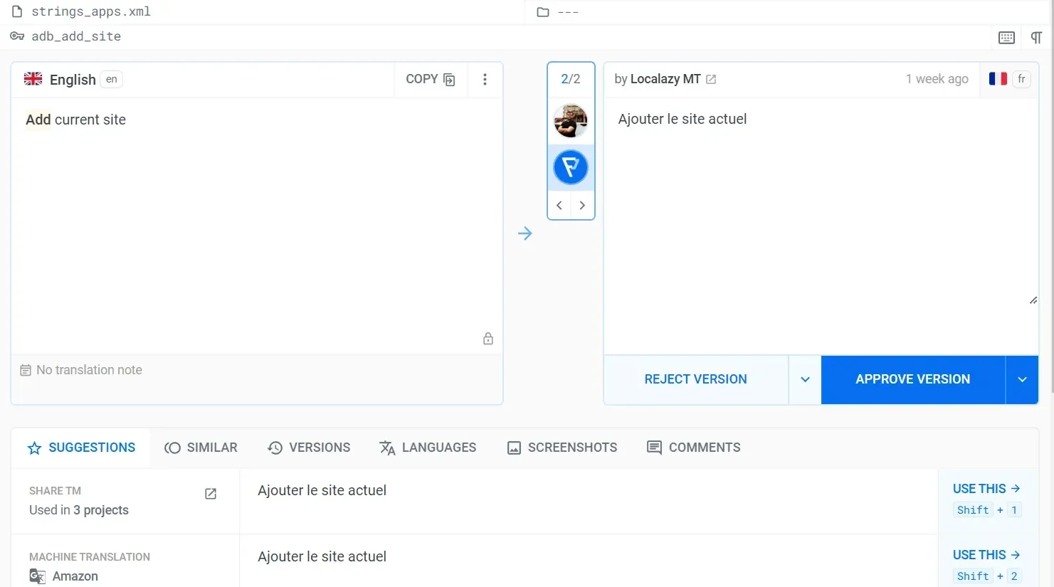This screenshot has width=1054, height=587.
Task: Open the three-dot source options menu
Action: point(485,80)
